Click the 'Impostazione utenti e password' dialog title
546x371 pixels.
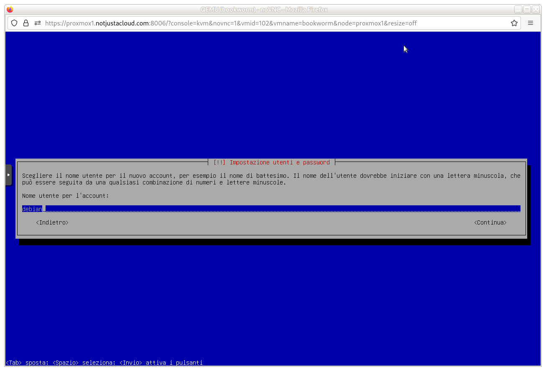click(x=271, y=162)
